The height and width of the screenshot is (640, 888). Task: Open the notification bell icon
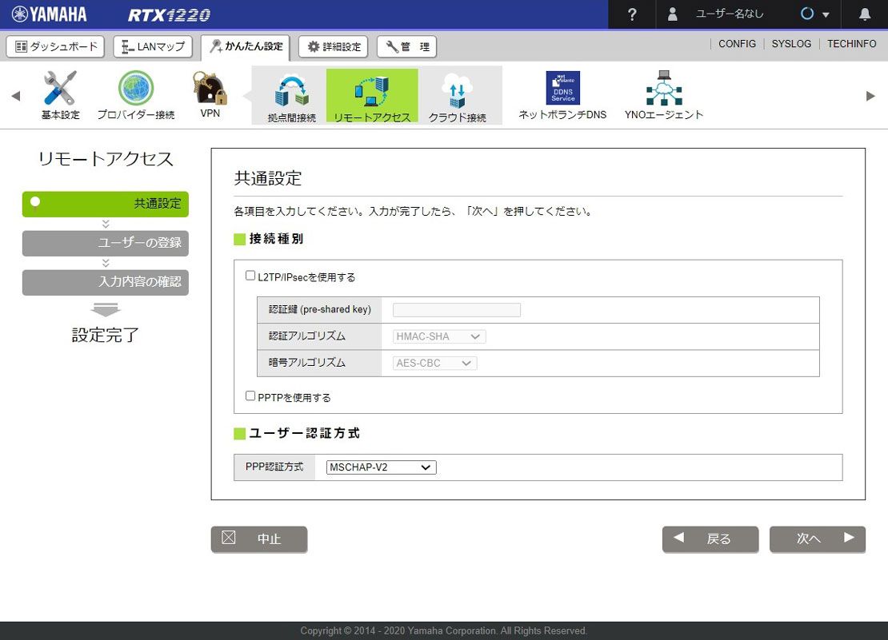tap(865, 14)
